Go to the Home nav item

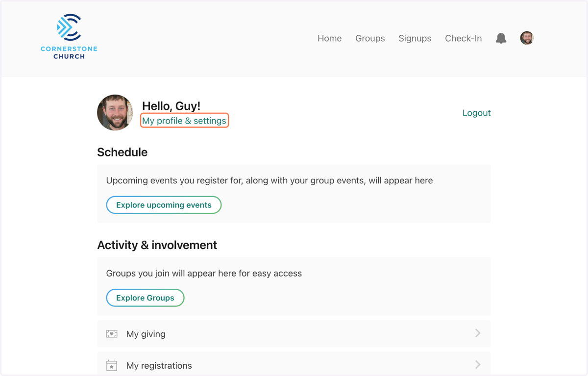[329, 38]
